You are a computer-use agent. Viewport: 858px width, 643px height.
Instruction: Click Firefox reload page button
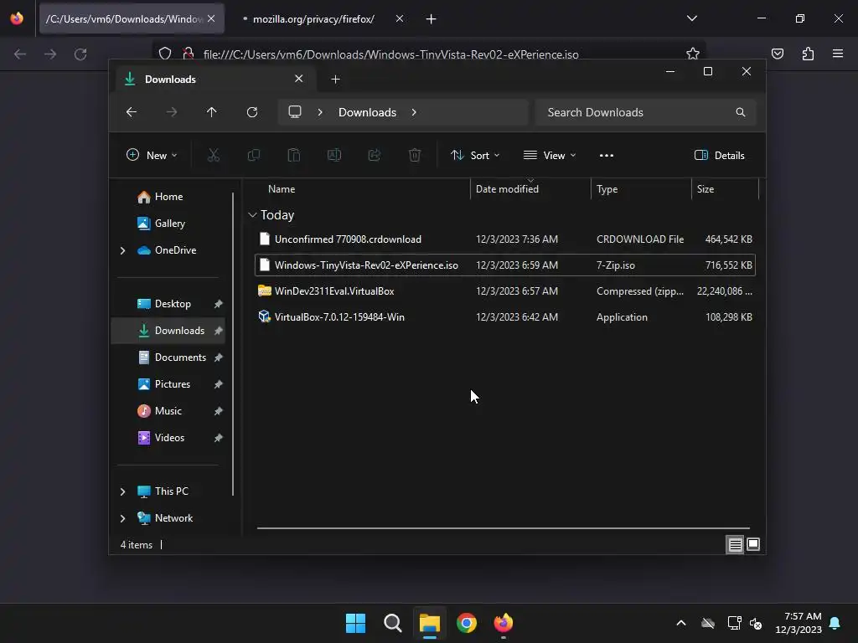point(80,54)
